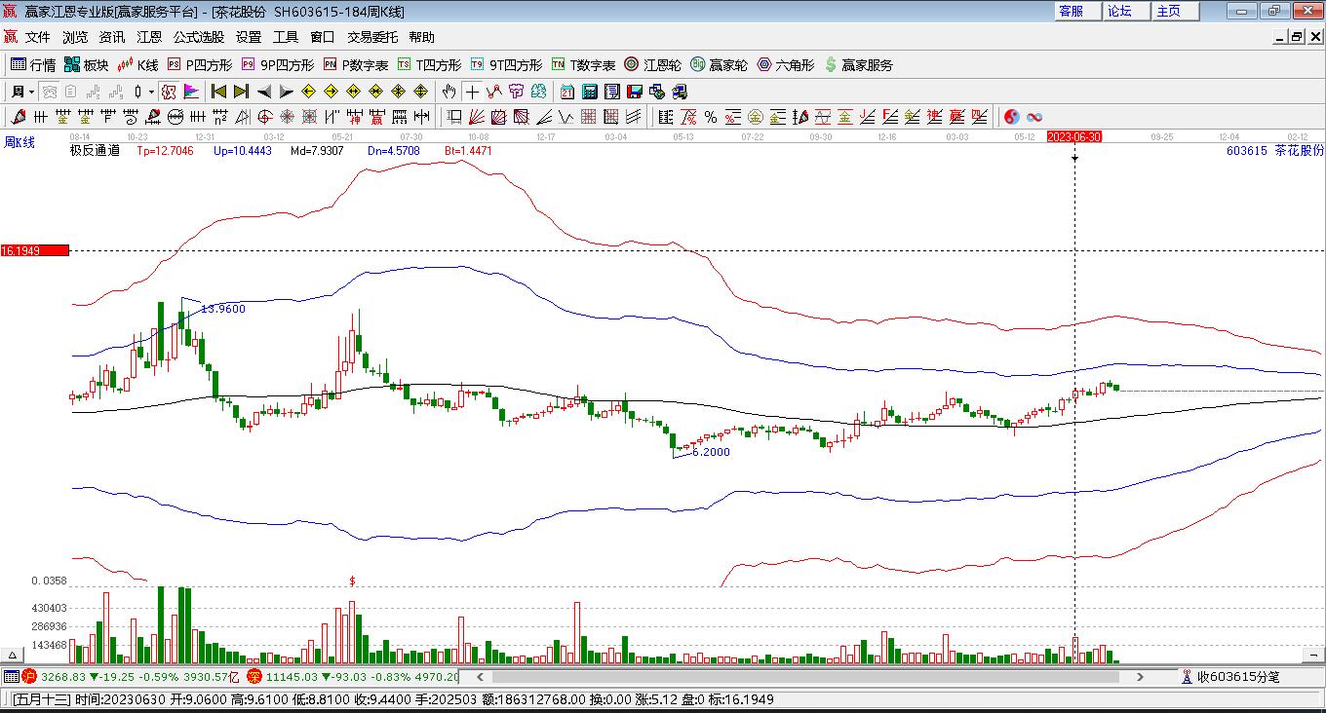Click the 论坛 forum button

point(1125,11)
